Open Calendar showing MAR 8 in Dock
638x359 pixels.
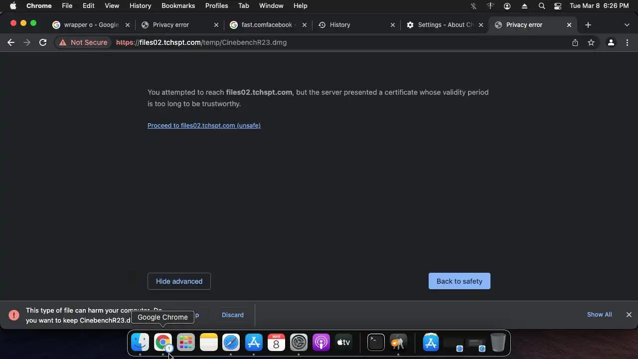click(x=276, y=343)
